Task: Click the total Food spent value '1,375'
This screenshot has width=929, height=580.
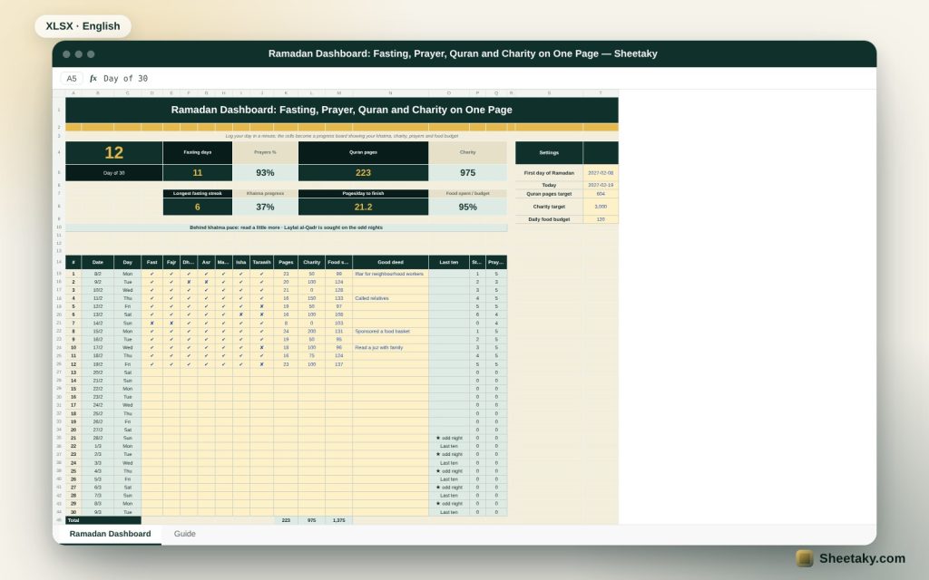Action: click(x=339, y=520)
